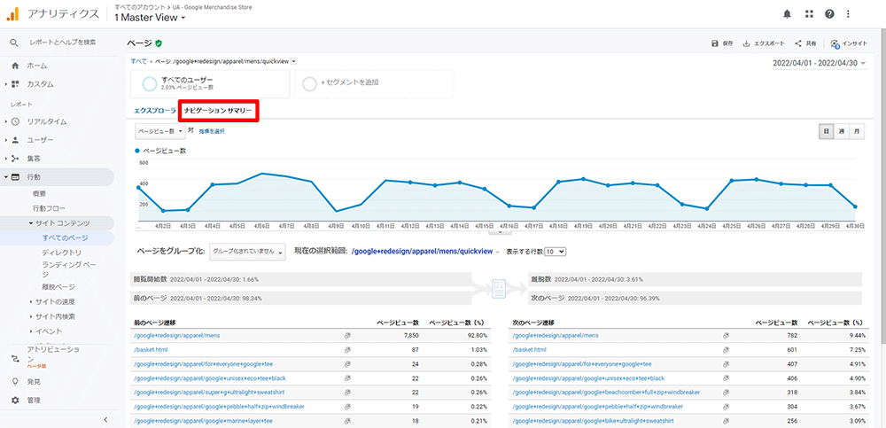Click the 指標を選択 link

[212, 131]
